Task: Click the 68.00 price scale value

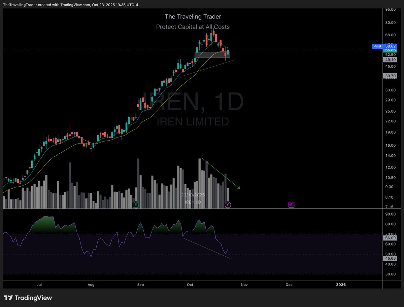Action: click(x=390, y=35)
